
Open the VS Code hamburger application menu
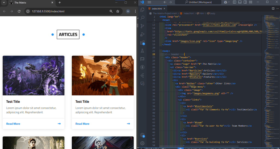tap(149, 2)
